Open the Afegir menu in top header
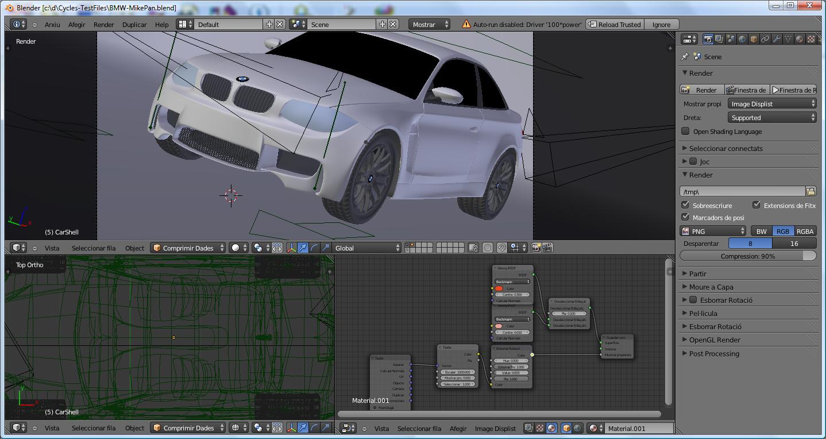This screenshot has width=826, height=439. click(x=76, y=25)
